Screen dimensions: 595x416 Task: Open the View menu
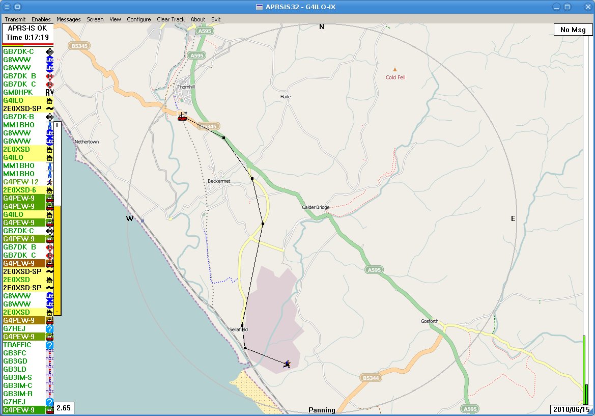(115, 19)
